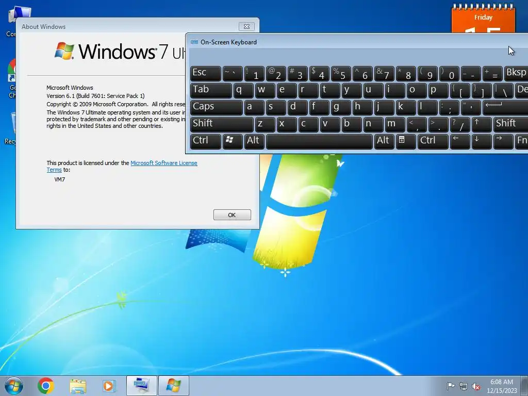528x396 pixels.
Task: Toggle the right Shift key
Action: tap(511, 125)
